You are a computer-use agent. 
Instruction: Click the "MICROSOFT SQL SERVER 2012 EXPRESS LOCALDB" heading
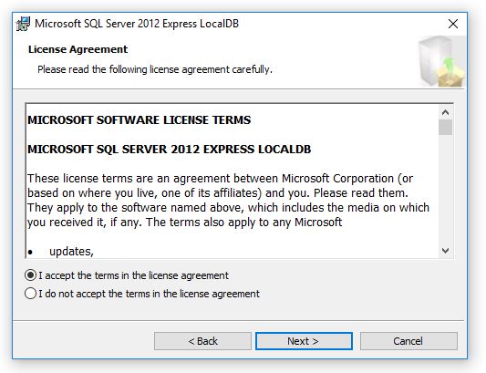point(170,150)
